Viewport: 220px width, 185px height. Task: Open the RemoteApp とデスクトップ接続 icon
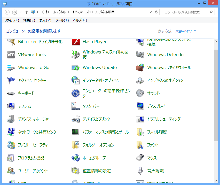pyautogui.click(x=140, y=42)
